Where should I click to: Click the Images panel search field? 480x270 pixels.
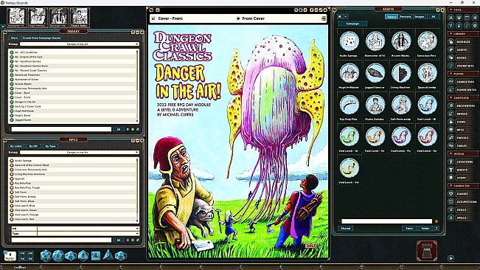click(61, 129)
